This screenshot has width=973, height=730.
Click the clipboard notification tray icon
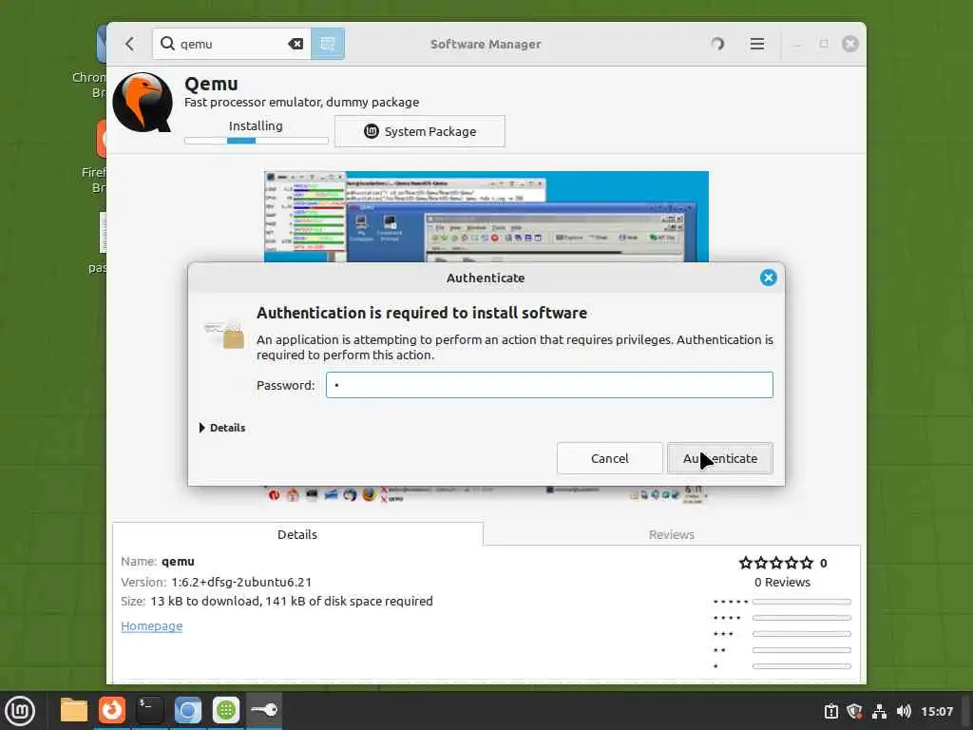pyautogui.click(x=830, y=711)
